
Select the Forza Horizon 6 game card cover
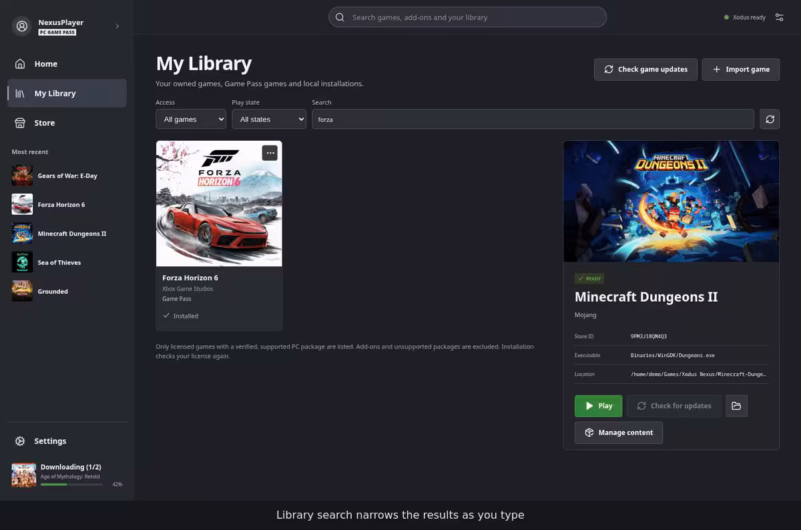pos(219,204)
